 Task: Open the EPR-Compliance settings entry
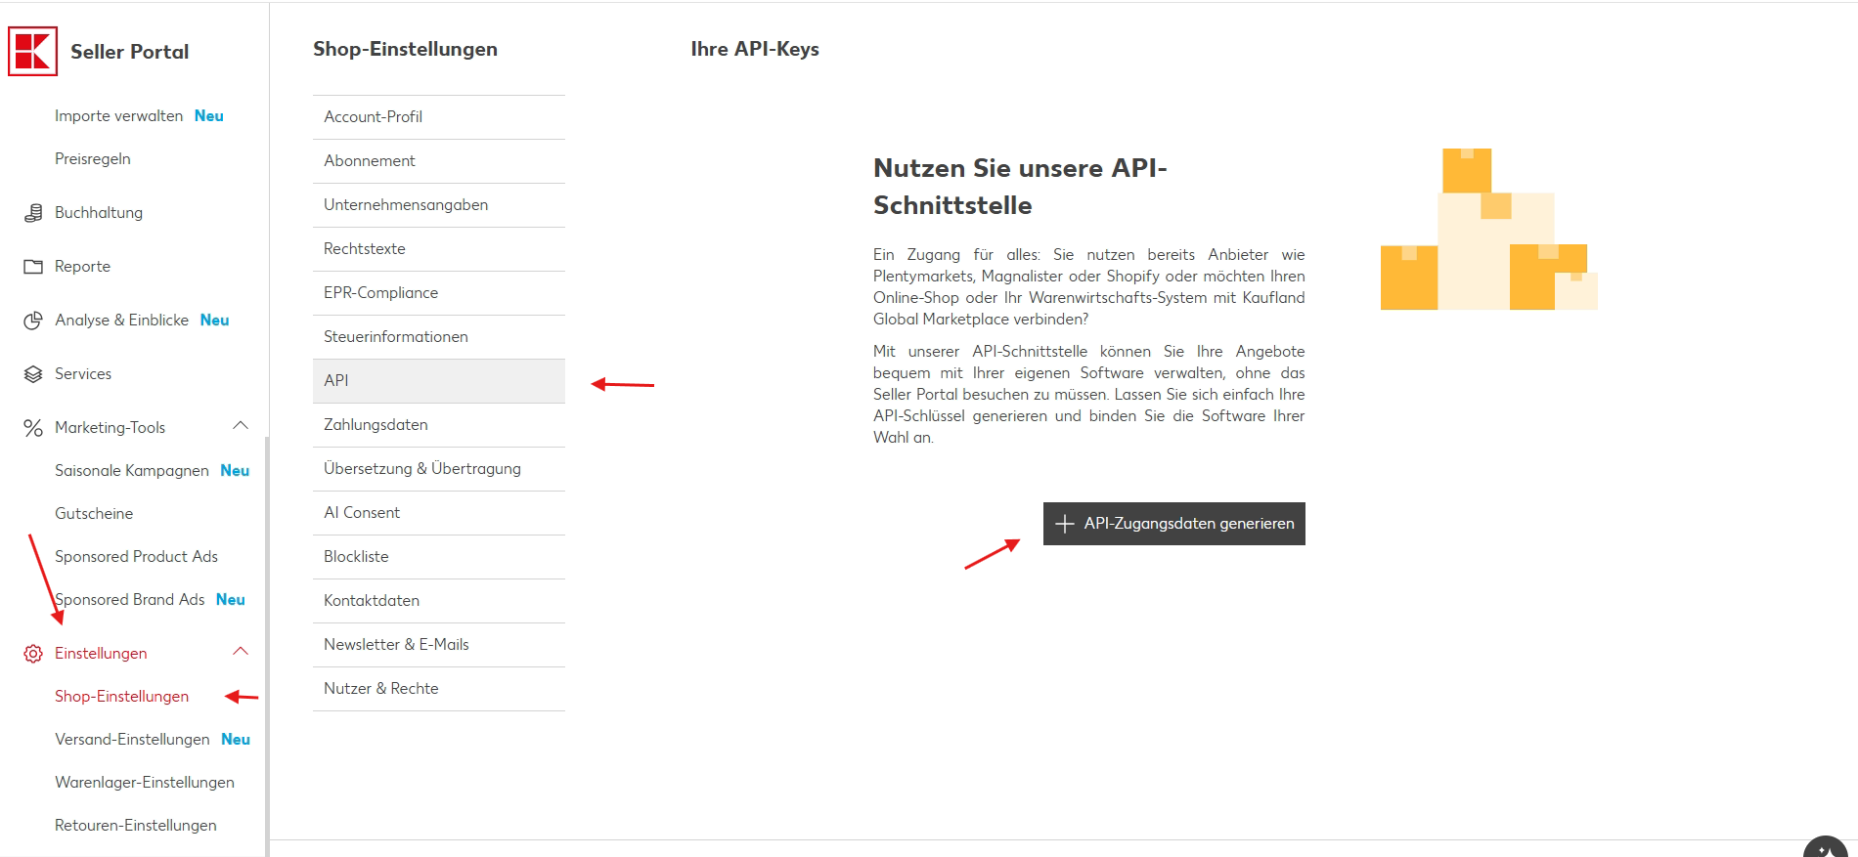(x=438, y=293)
